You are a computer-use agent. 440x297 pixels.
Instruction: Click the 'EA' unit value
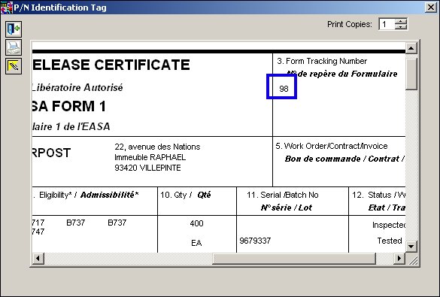pyautogui.click(x=196, y=243)
